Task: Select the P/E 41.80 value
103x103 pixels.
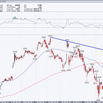Action: point(40,5)
